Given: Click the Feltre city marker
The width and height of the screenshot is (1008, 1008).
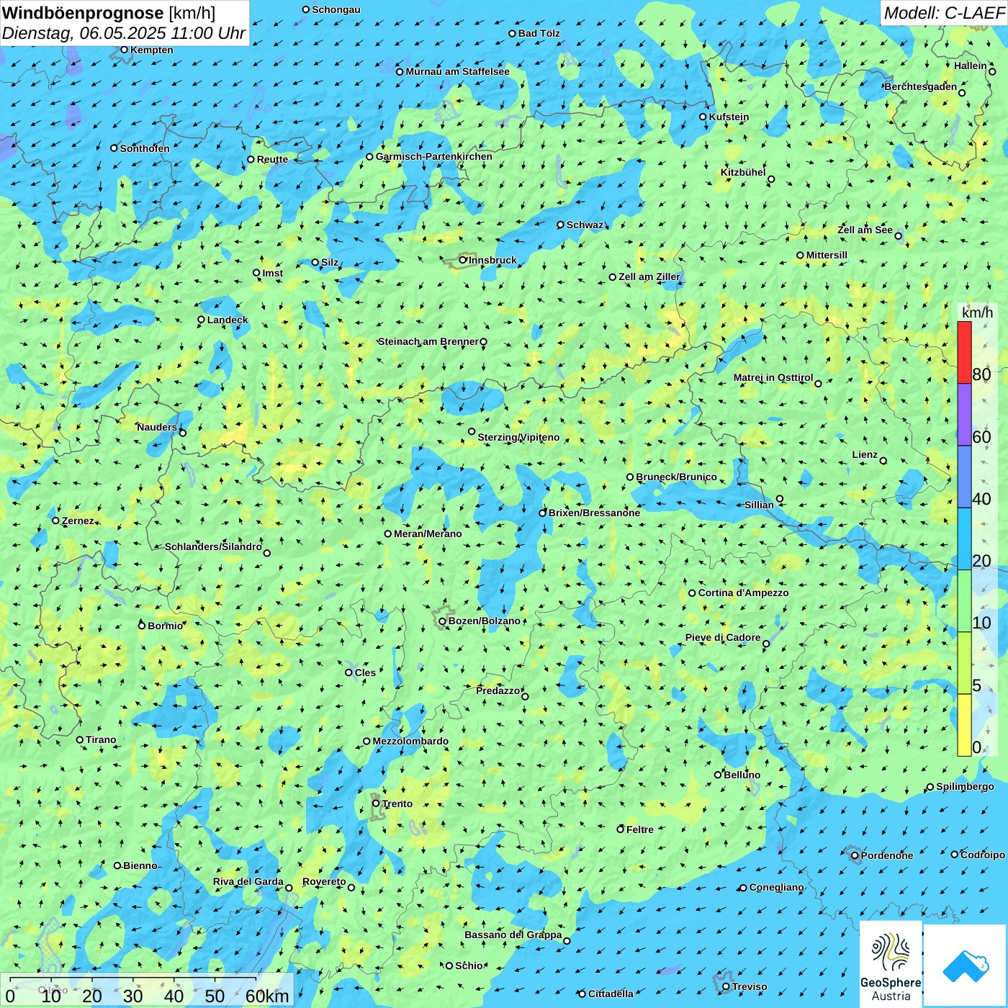Looking at the screenshot, I should [621, 829].
